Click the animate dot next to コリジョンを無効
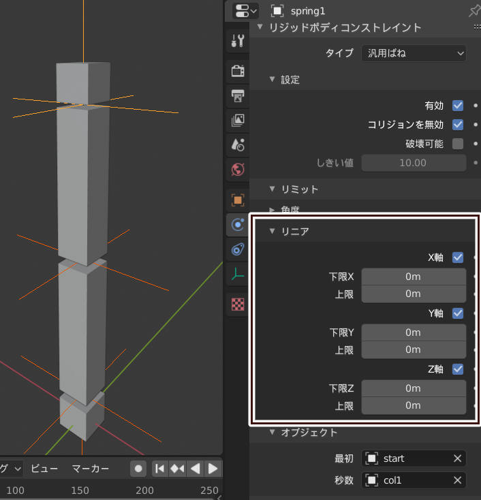Screen dimensions: 481x500 pos(476,125)
